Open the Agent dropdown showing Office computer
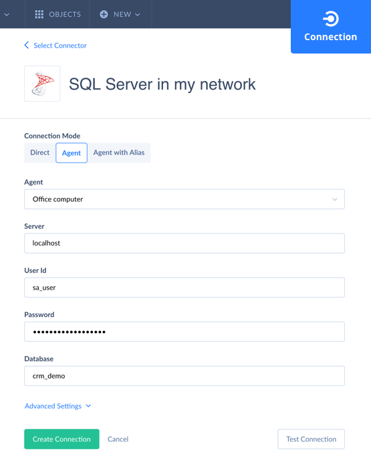Screen dimensions: 371x475 [x=184, y=199]
